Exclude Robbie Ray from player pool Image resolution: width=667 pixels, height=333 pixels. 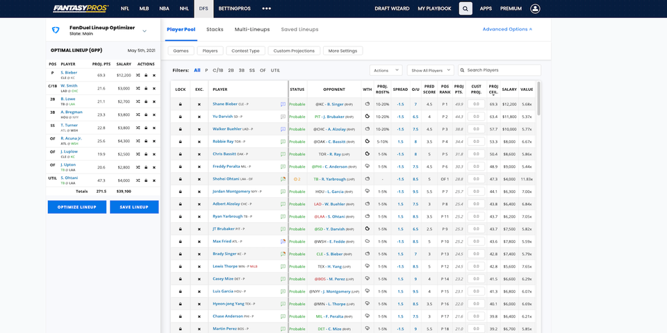199,142
